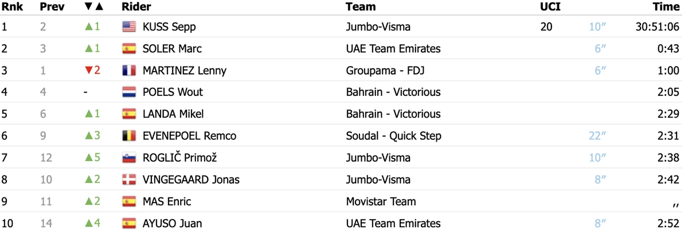
Task: Click the 22″ bonus value for EVENEPOEL
Action: [597, 136]
